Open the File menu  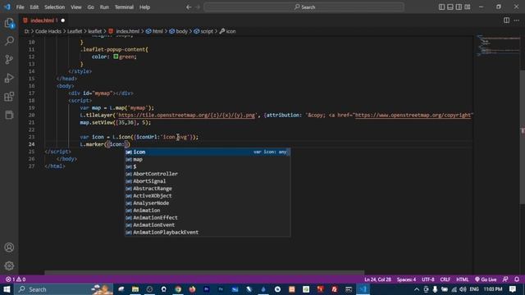(x=20, y=7)
